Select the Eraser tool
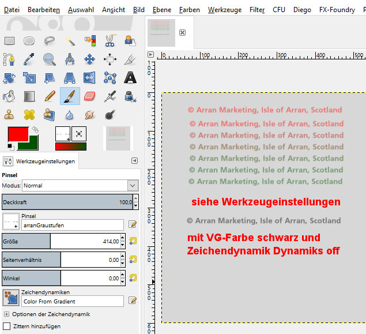 (90, 96)
